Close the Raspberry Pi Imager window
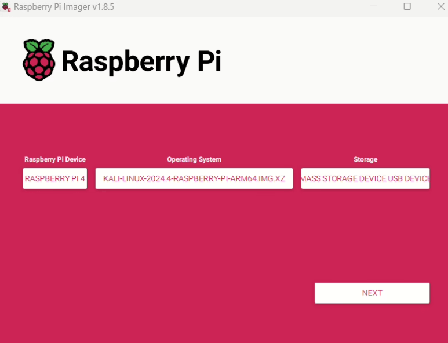This screenshot has height=343, width=448. click(x=441, y=6)
